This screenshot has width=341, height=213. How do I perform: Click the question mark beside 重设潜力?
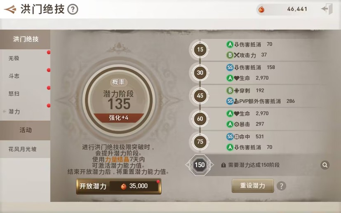point(281,186)
